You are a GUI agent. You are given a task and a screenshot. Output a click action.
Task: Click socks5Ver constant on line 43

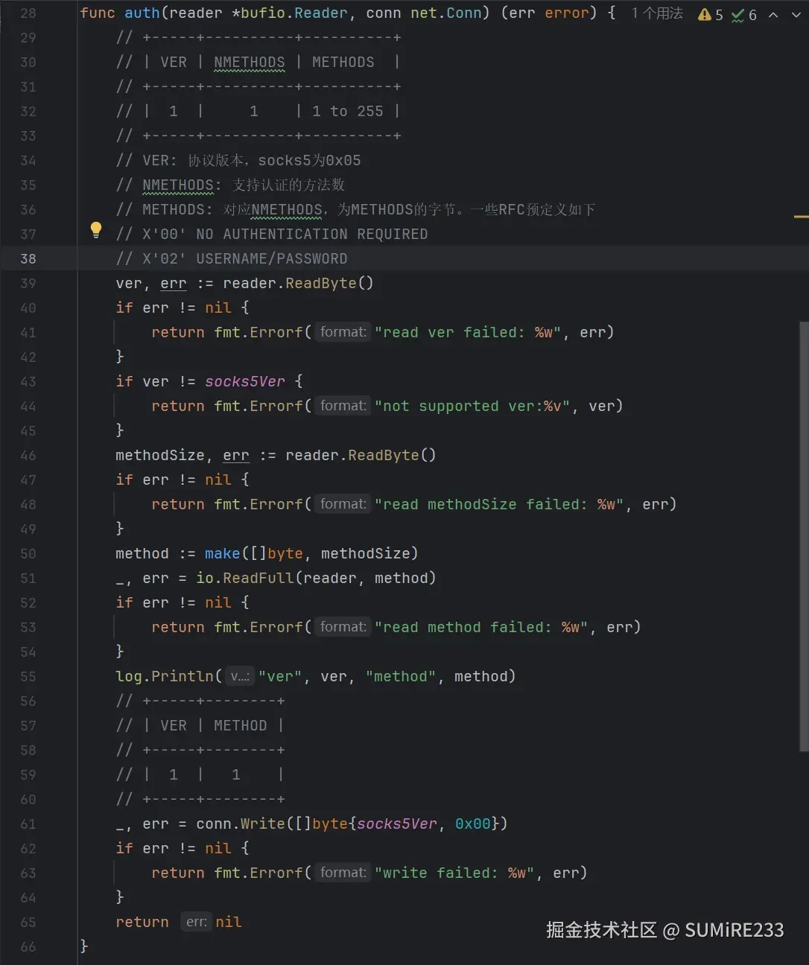245,381
